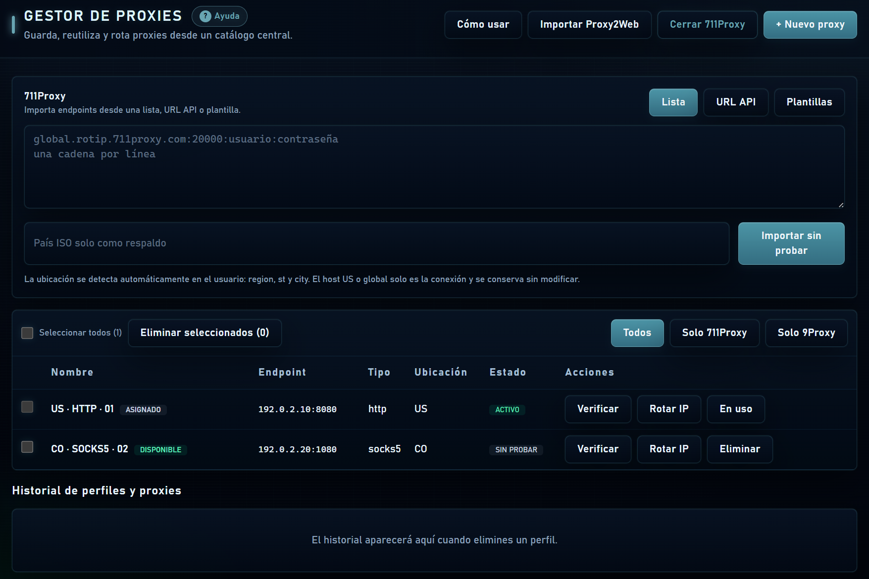The height and width of the screenshot is (579, 869).
Task: Select endpoint 192.0.2.20:1080
Action: [298, 449]
